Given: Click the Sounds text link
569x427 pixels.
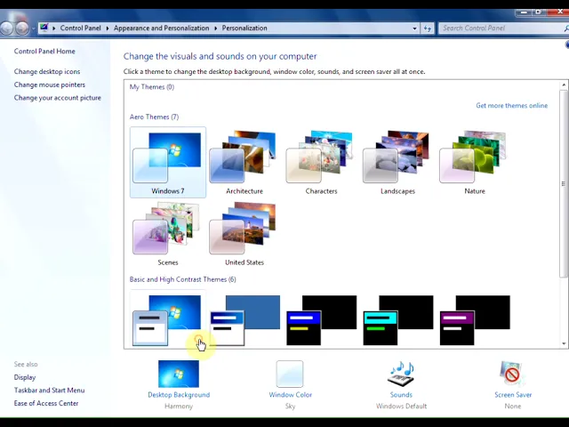Looking at the screenshot, I should pos(401,395).
